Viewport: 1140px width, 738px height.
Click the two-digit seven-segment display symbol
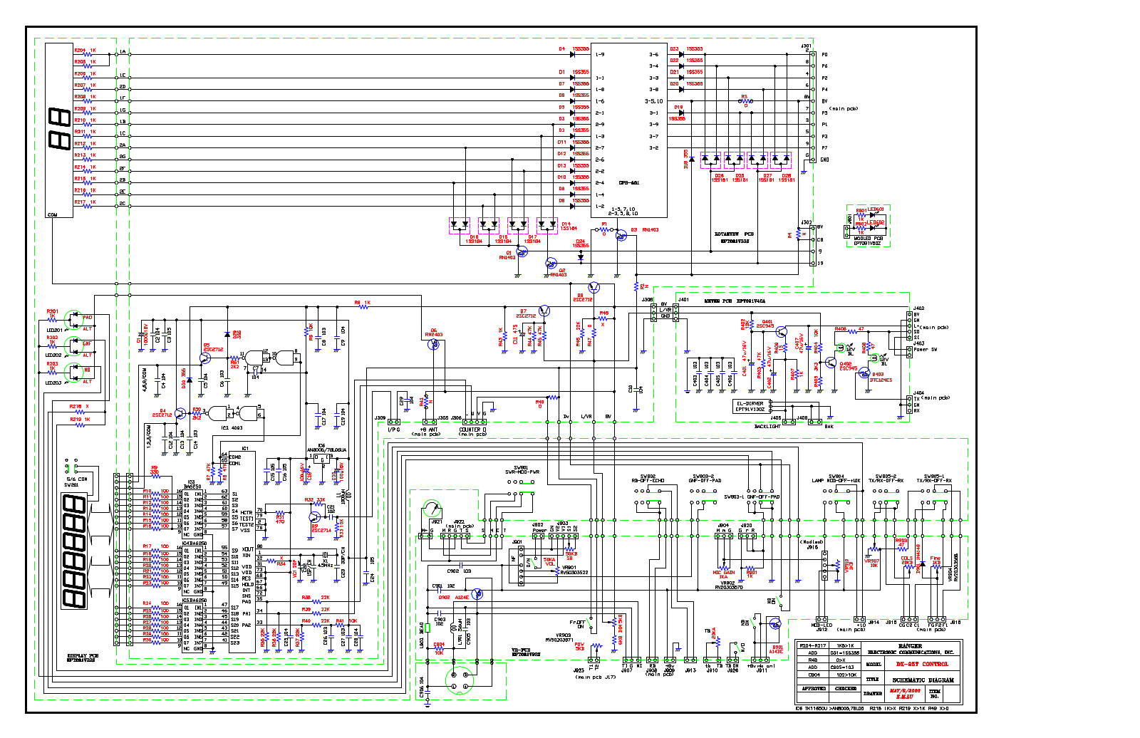[59, 128]
